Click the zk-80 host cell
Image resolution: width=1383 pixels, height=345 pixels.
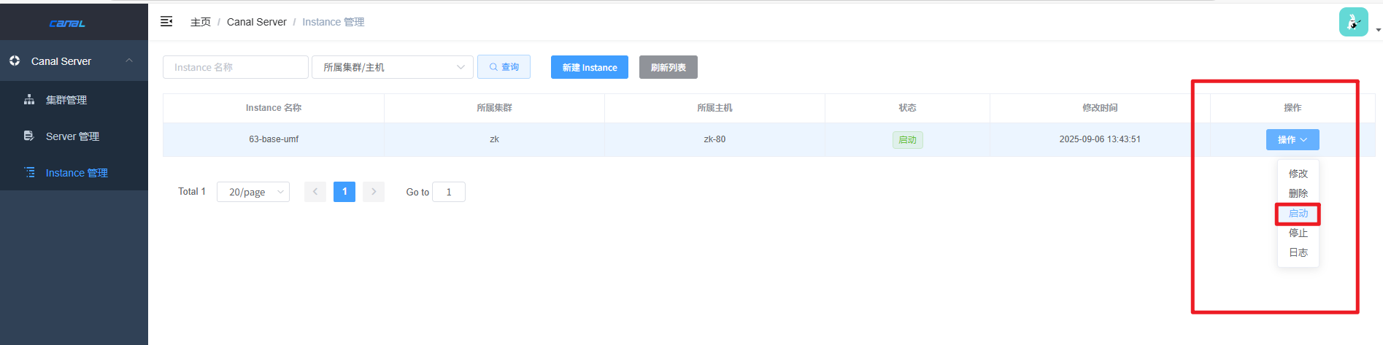[714, 139]
